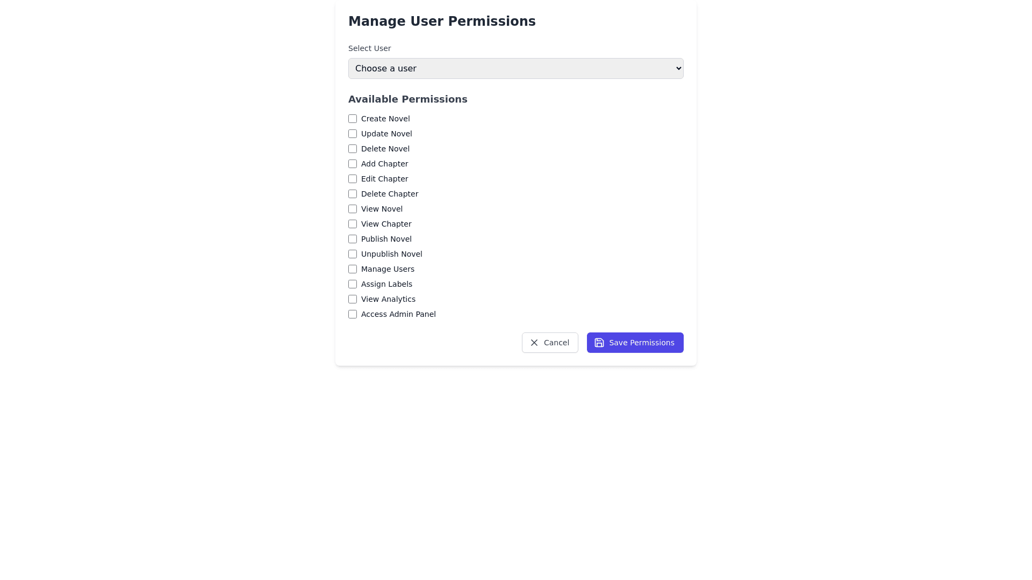Check the Unpublish Novel checkbox
Screen dimensions: 1032x580
coord(353,254)
